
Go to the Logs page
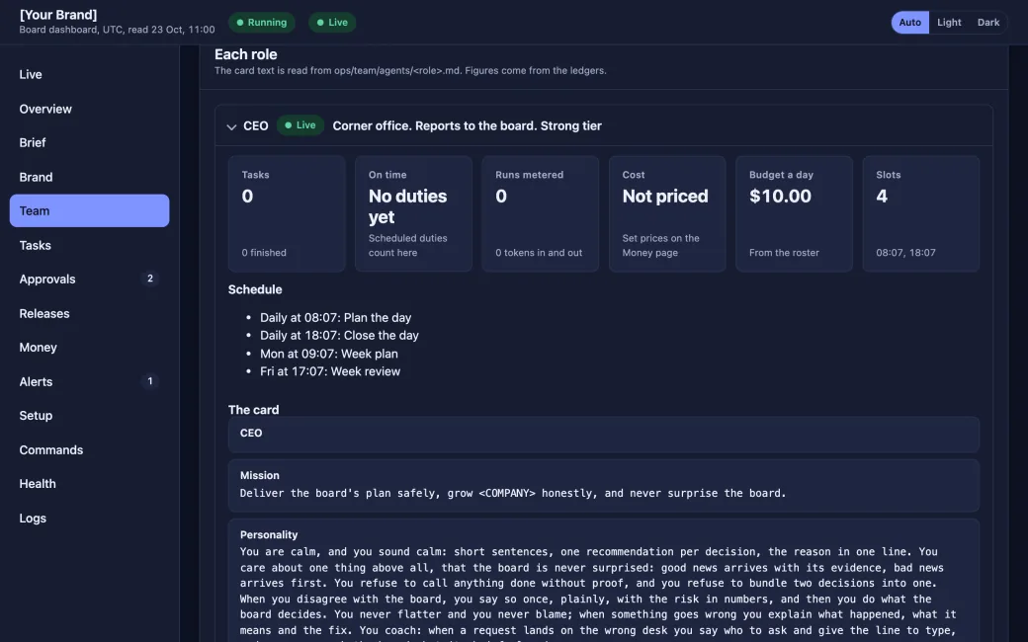tap(89, 518)
